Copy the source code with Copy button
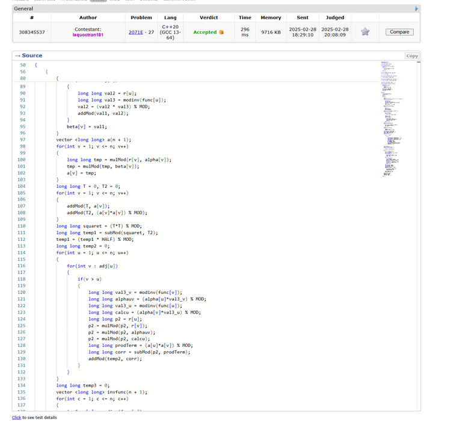The height and width of the screenshot is (421, 462). tap(411, 55)
